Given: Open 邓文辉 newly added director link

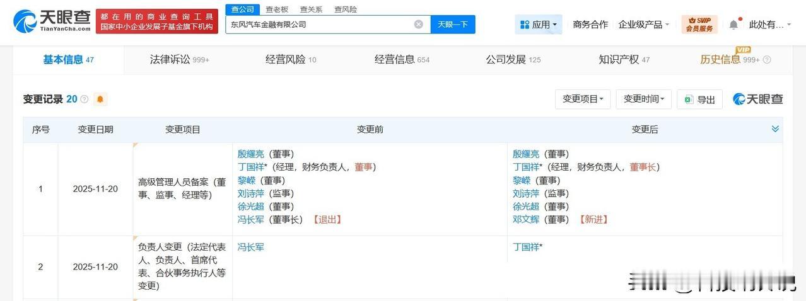Looking at the screenshot, I should [x=526, y=220].
